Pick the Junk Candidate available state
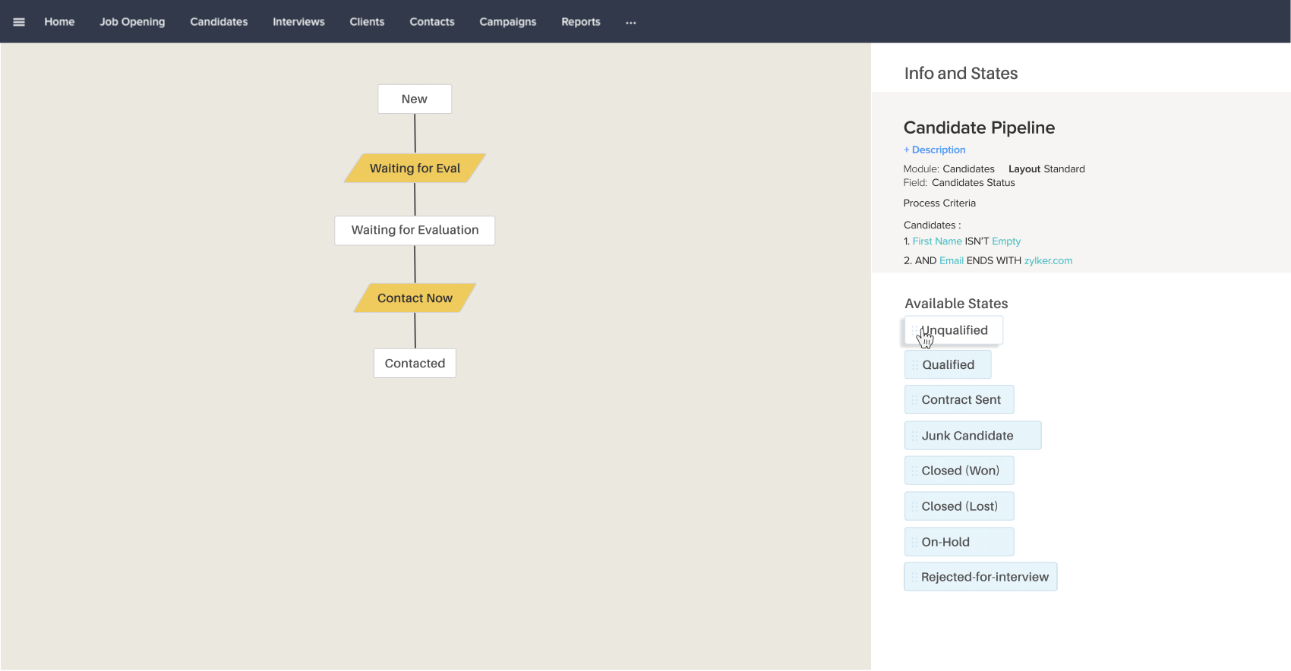Viewport: 1291px width, 671px height. (973, 436)
